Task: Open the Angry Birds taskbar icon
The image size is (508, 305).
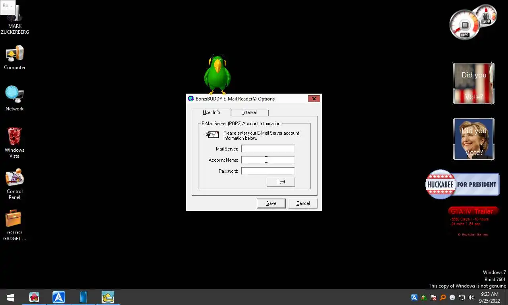Action: pyautogui.click(x=34, y=297)
